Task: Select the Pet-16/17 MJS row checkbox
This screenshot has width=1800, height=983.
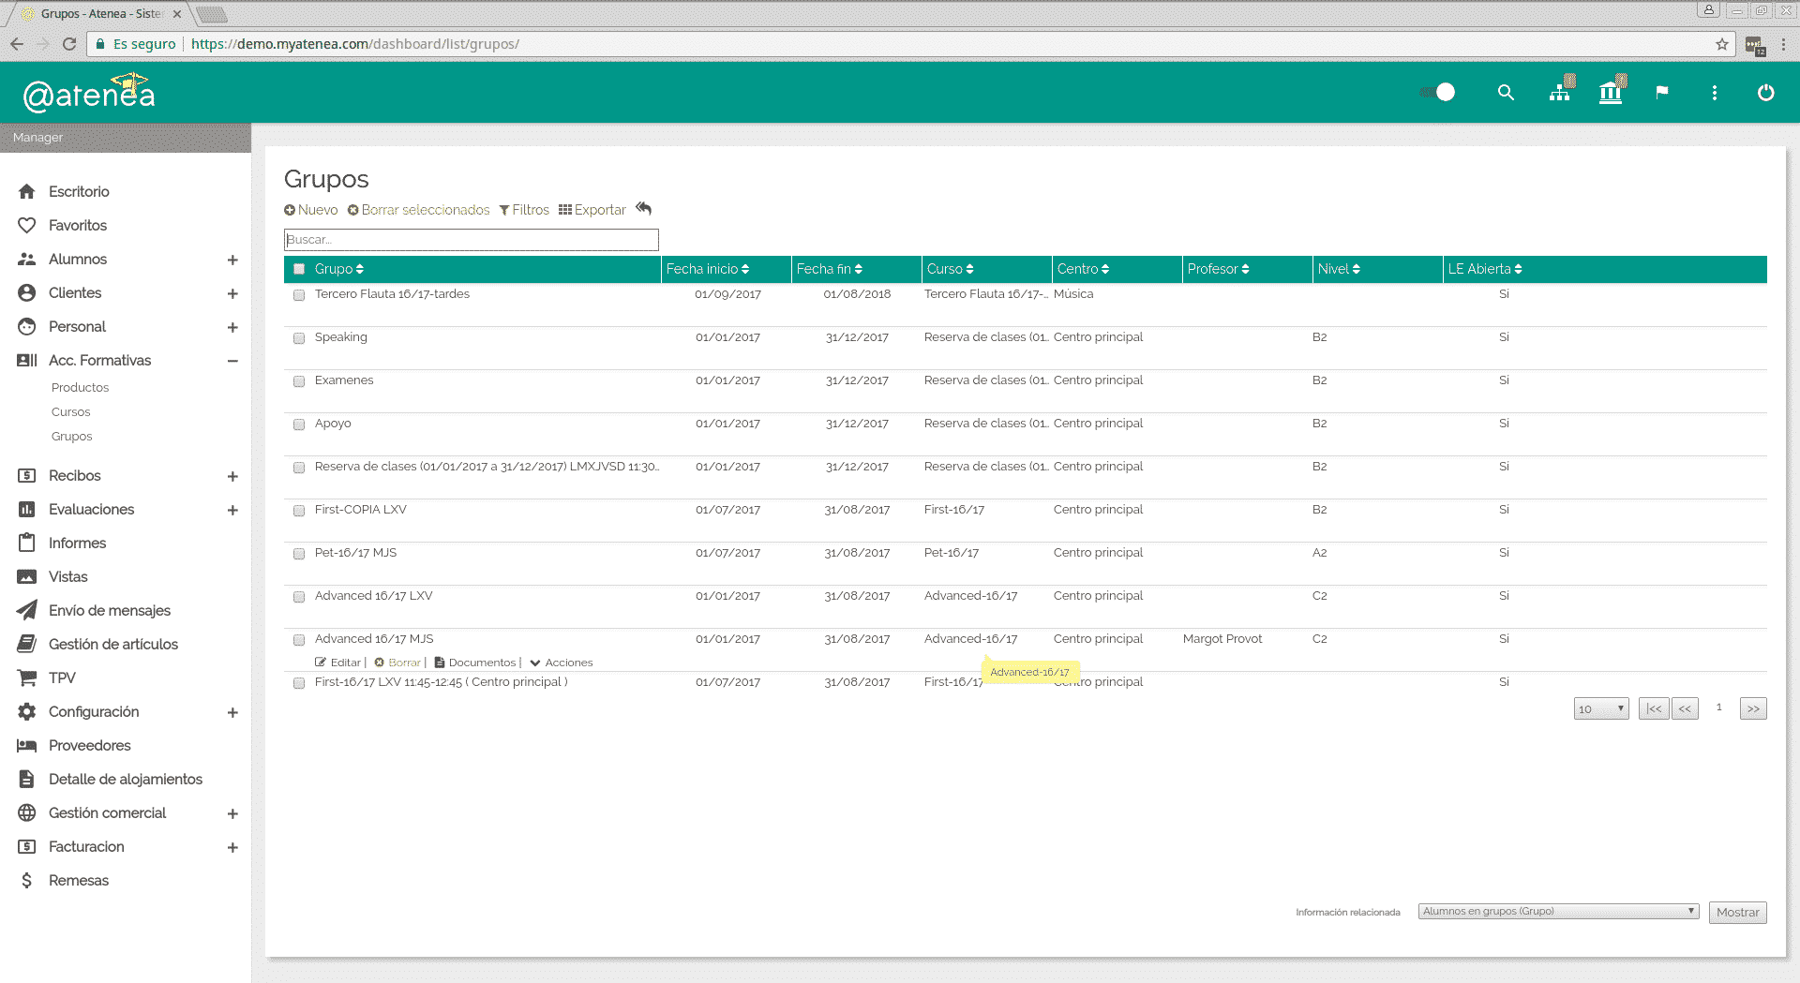Action: [x=299, y=554]
